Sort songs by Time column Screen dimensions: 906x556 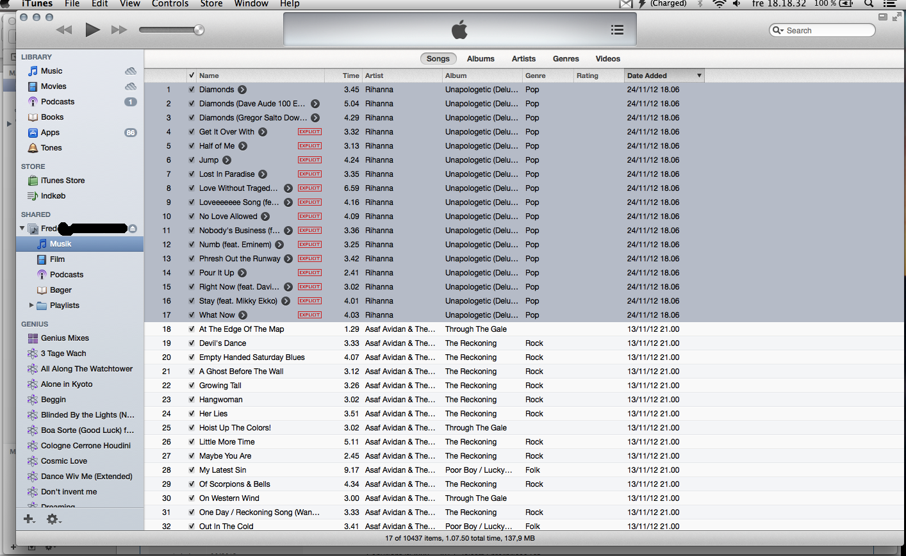(343, 76)
